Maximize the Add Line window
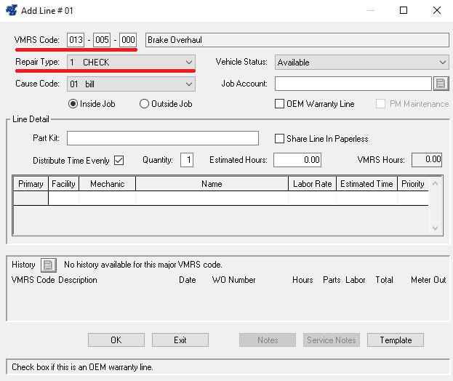This screenshot has width=453, height=381. coord(404,11)
